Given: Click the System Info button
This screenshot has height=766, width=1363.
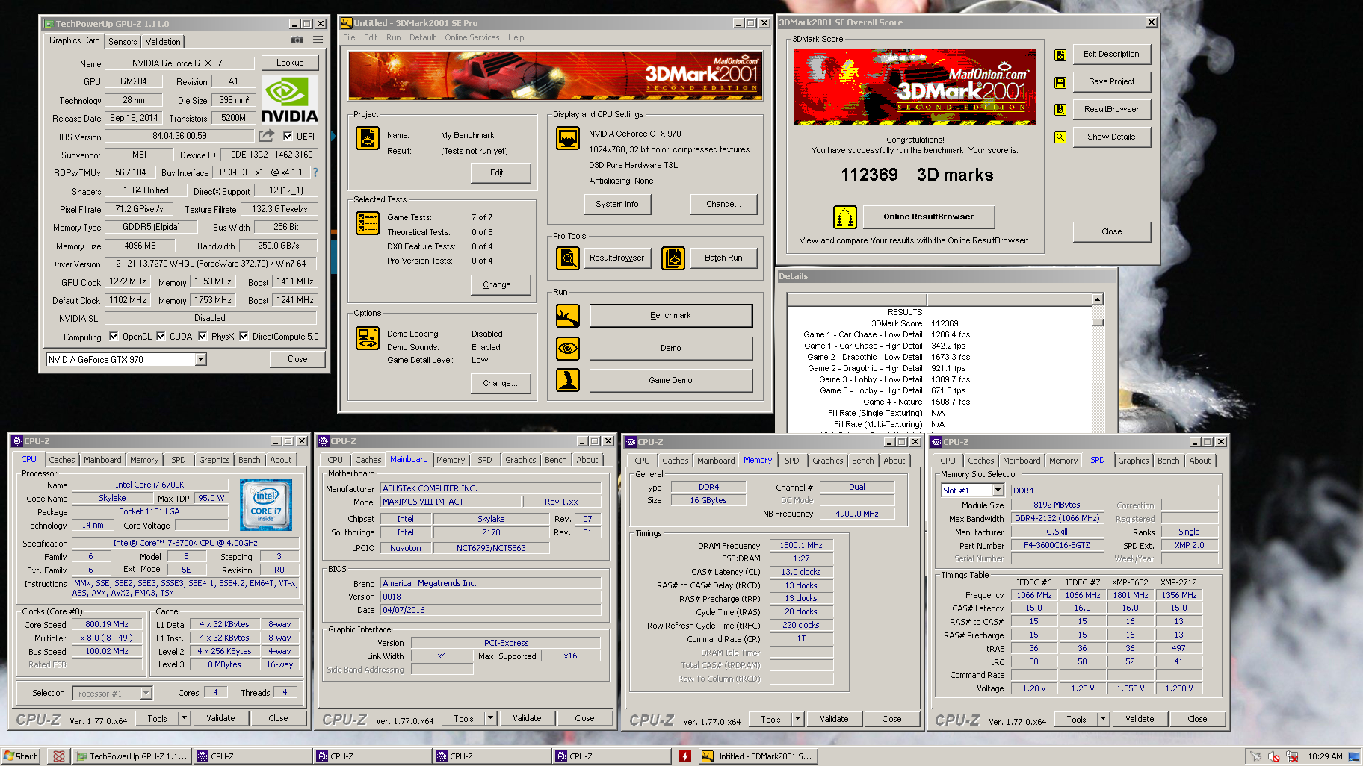Looking at the screenshot, I should tap(617, 204).
